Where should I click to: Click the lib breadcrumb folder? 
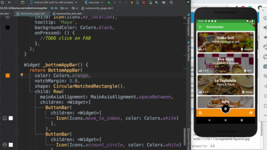coord(54,8)
